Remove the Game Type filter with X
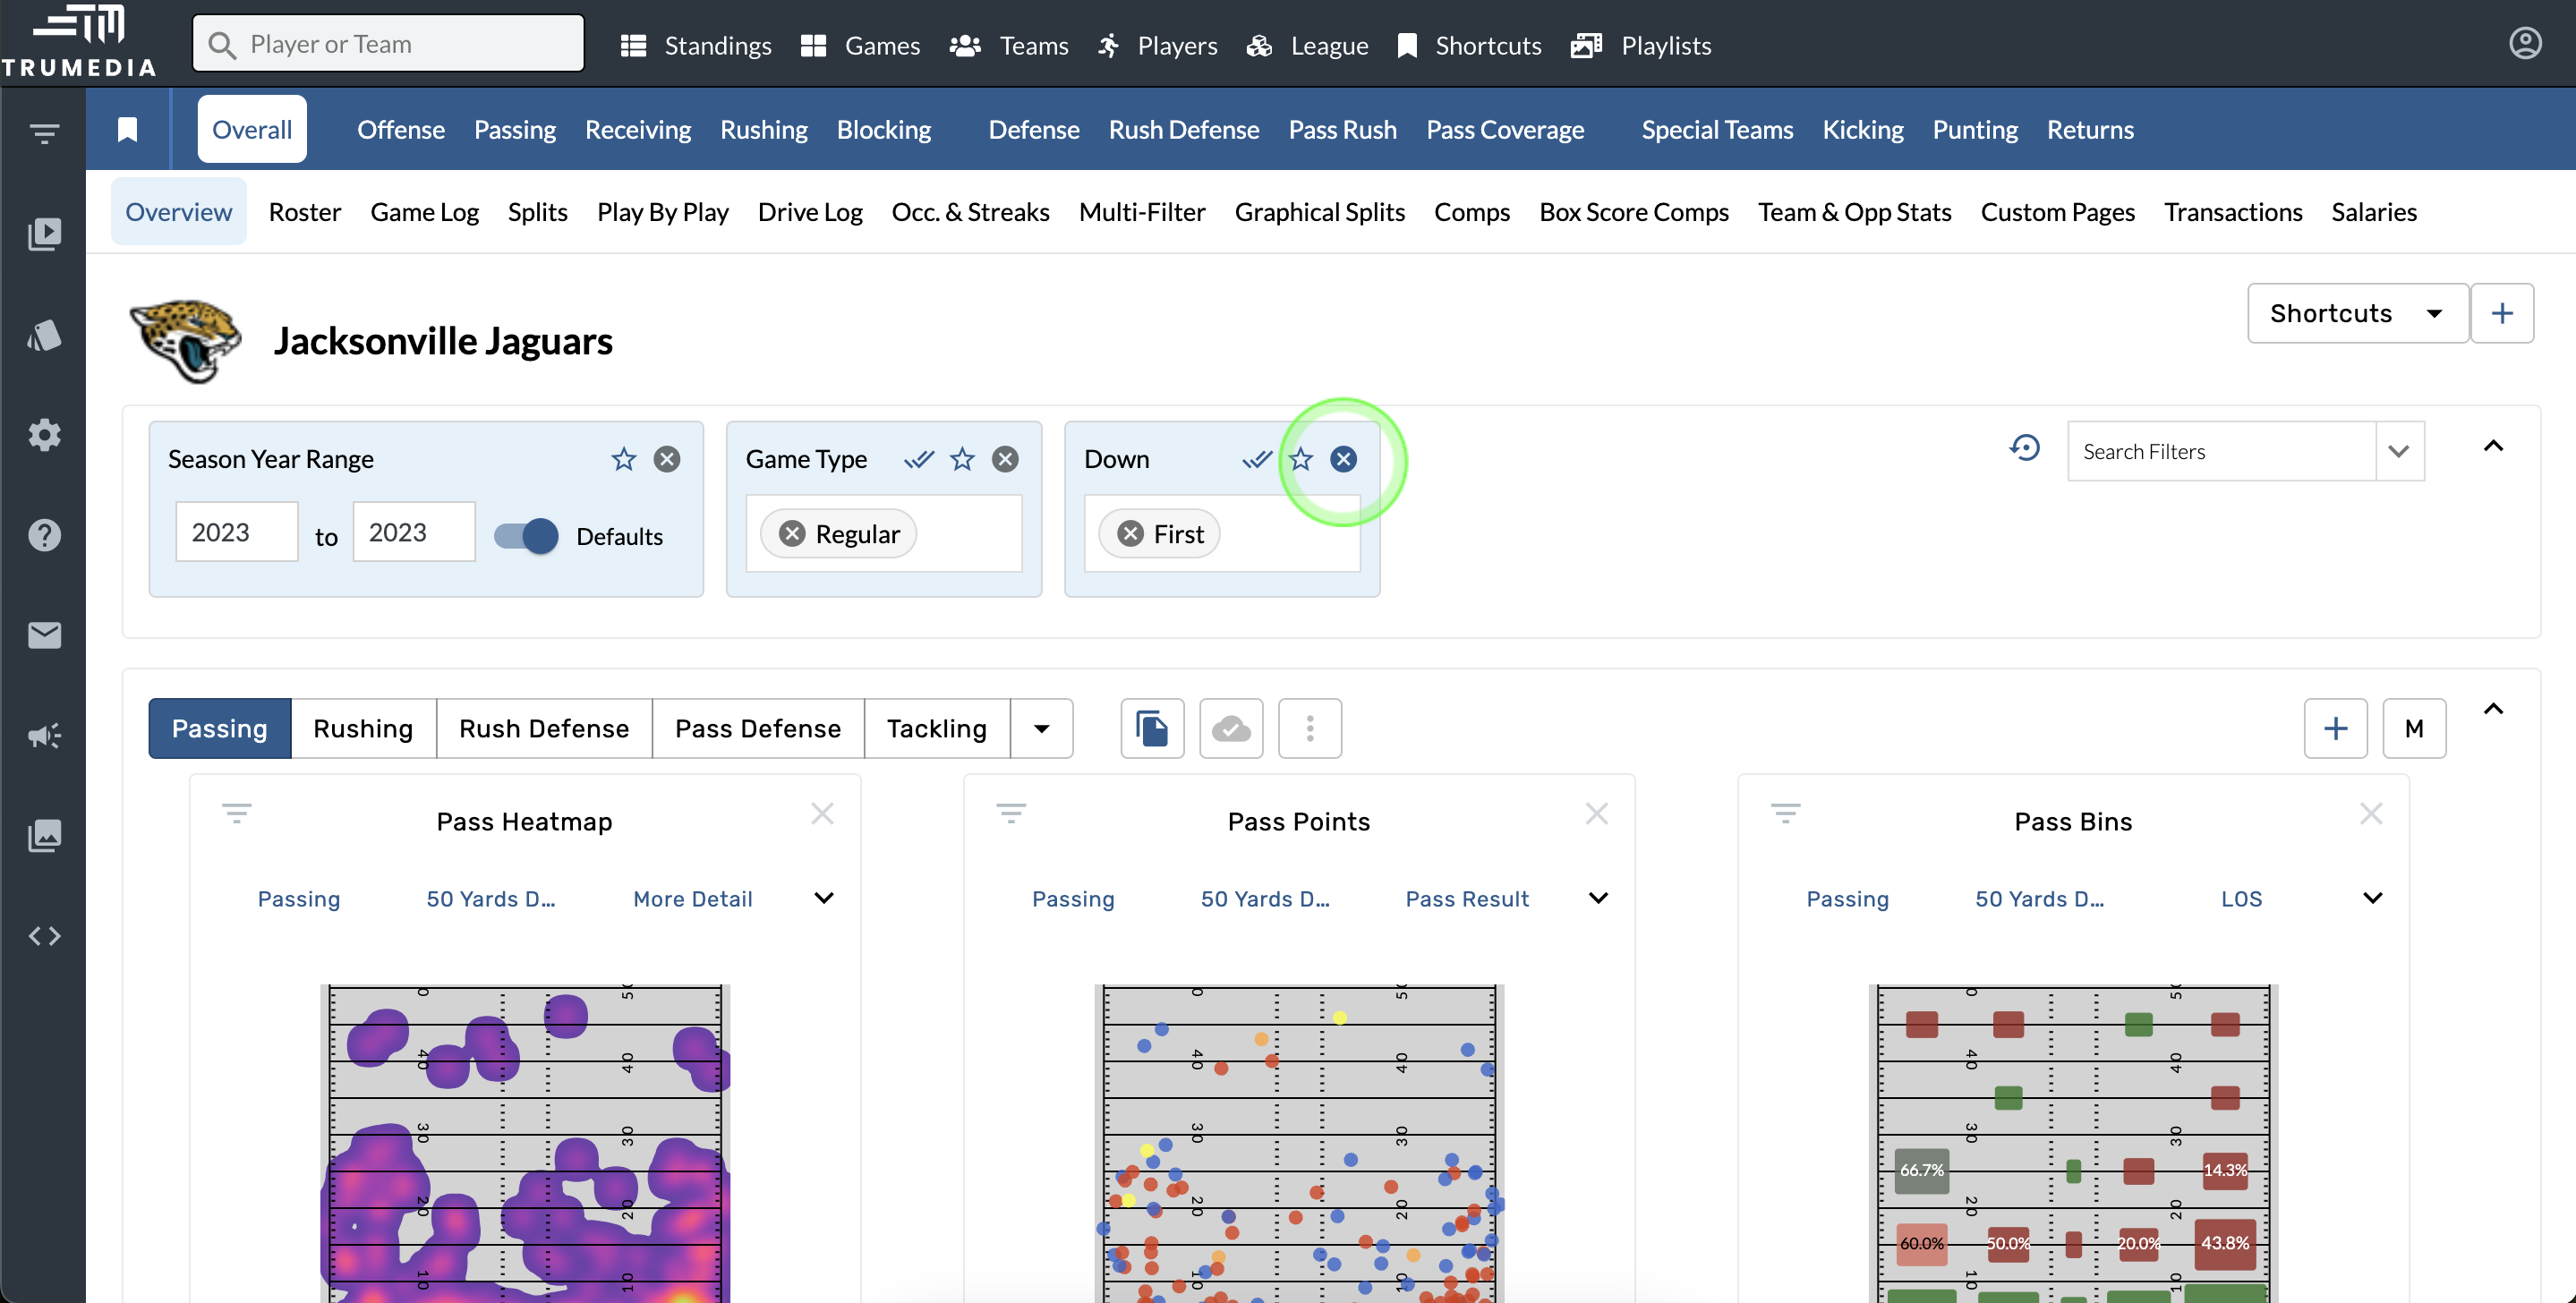 1005,459
